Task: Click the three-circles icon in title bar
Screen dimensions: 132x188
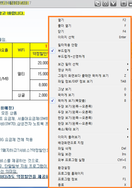Action: (106, 3)
